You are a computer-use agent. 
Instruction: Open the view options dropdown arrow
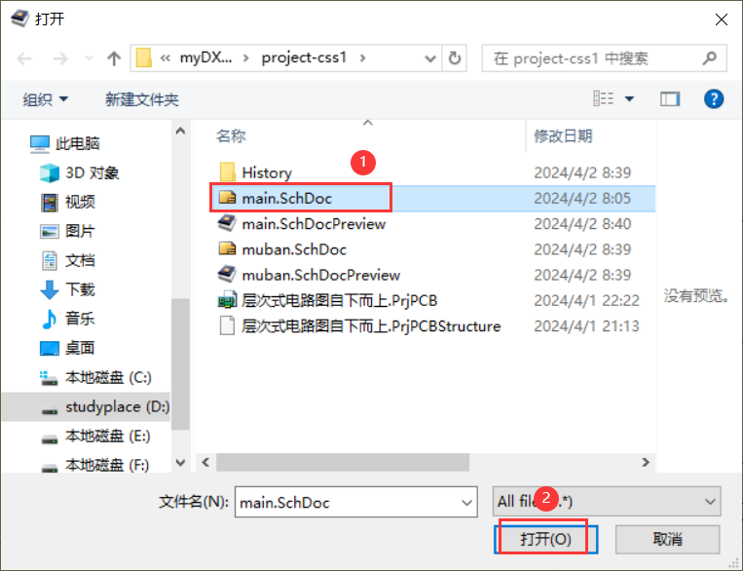[x=629, y=99]
